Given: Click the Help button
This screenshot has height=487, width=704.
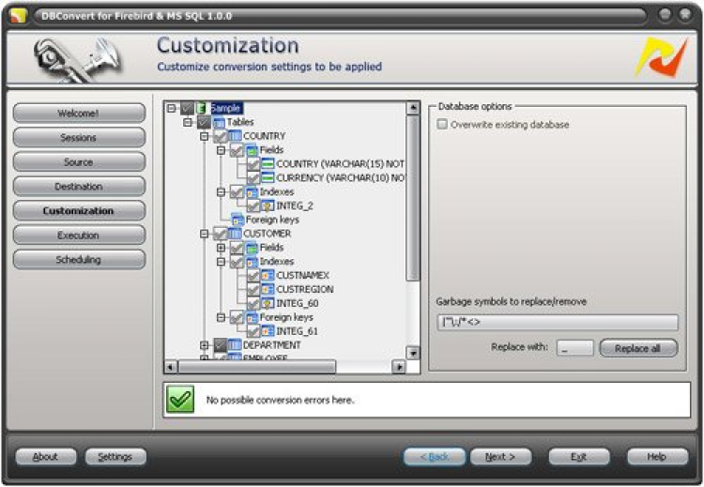Looking at the screenshot, I should tap(657, 457).
